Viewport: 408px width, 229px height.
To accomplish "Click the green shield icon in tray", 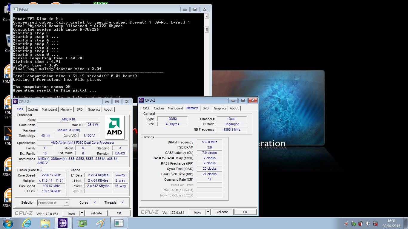I will [353, 223].
